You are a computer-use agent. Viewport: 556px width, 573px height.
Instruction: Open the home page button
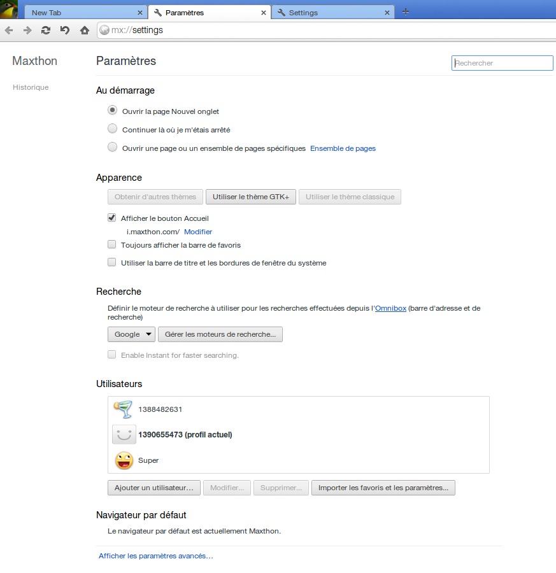coord(85,31)
